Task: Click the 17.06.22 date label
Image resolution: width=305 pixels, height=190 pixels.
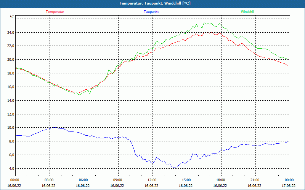Action: coord(289,185)
